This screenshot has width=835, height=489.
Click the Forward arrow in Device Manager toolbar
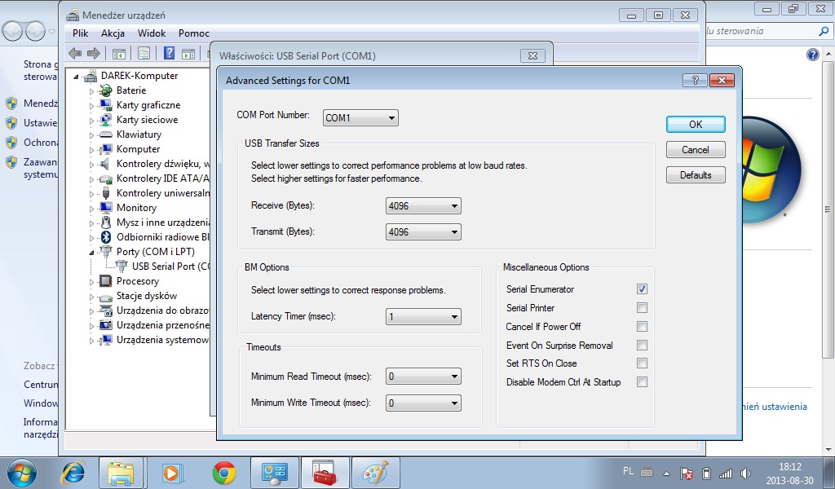pos(94,53)
